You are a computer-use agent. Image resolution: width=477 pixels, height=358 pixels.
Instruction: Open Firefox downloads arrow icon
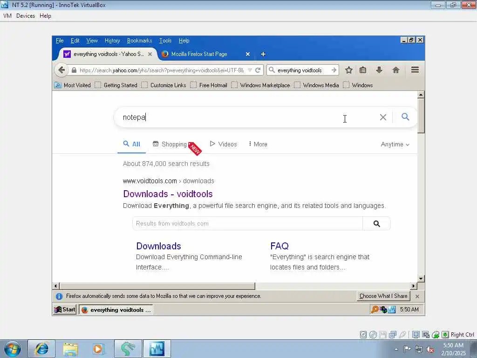[379, 70]
